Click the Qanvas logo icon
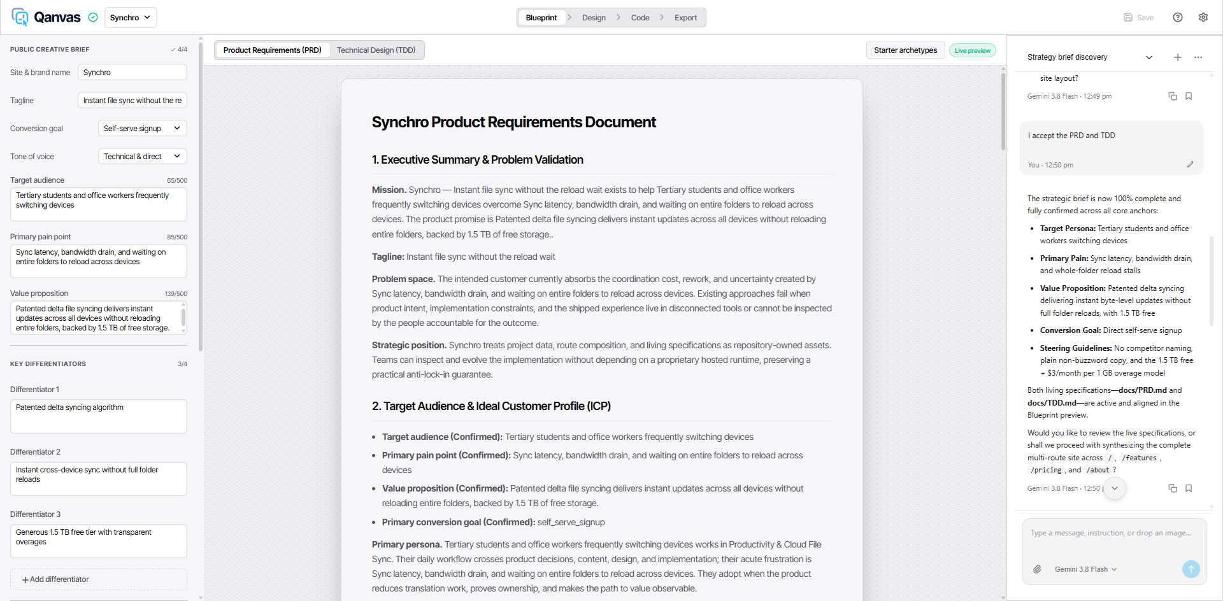The image size is (1223, 601). (20, 17)
